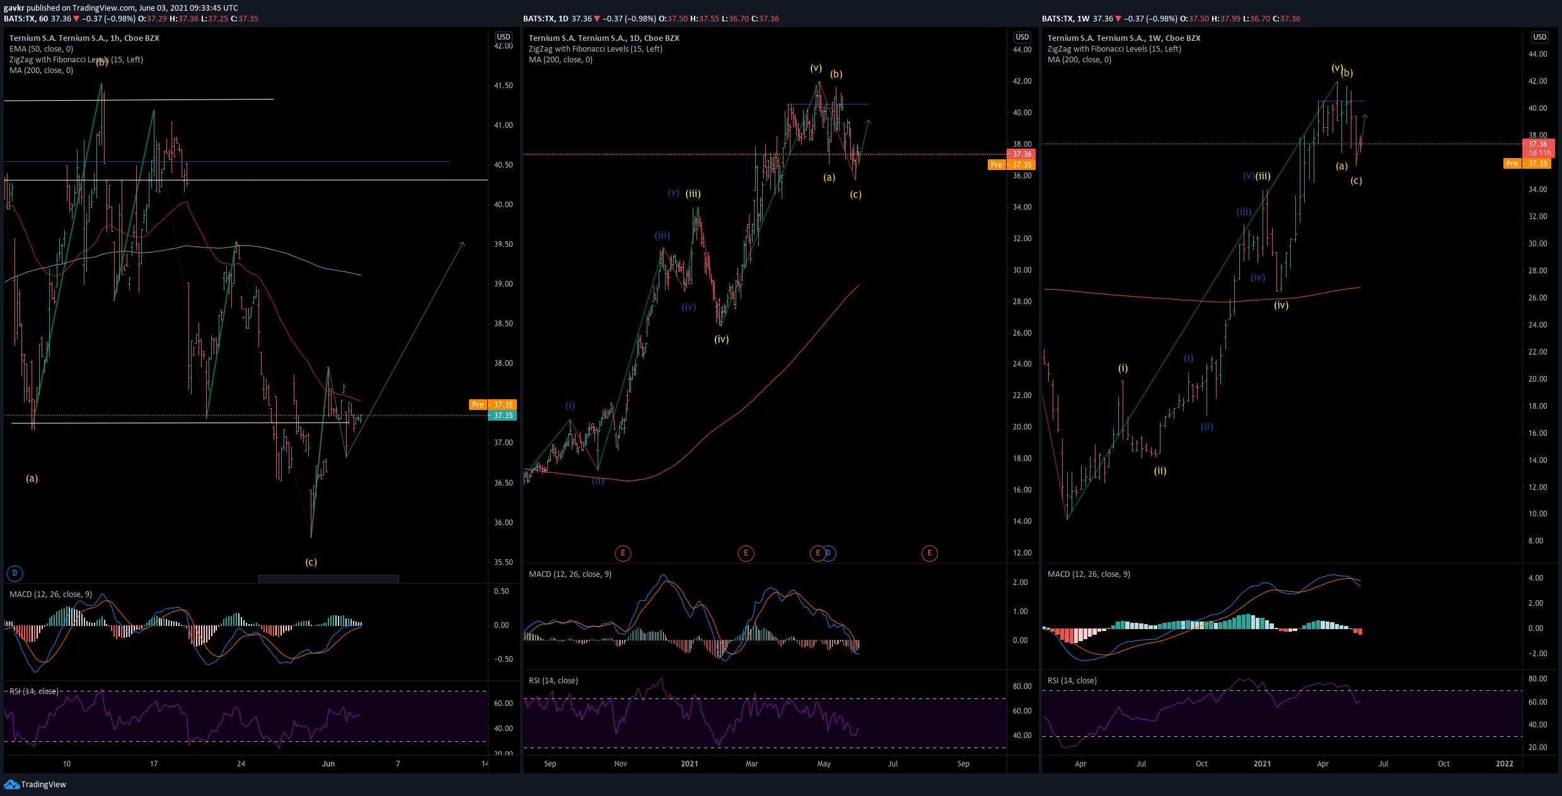The image size is (1562, 796).
Task: Click 'RSI (14, close)' legend on daily chart
Action: [x=553, y=680]
